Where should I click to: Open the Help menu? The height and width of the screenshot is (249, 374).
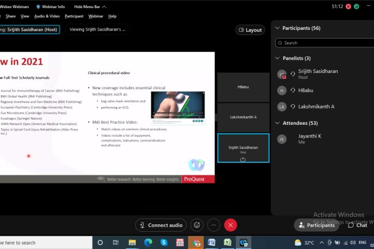(x=112, y=16)
